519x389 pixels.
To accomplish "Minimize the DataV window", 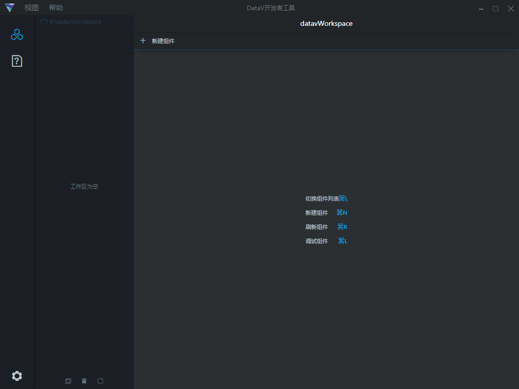I will point(481,9).
